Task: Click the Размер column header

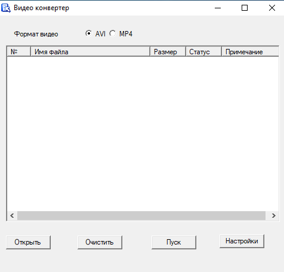Action: click(168, 52)
